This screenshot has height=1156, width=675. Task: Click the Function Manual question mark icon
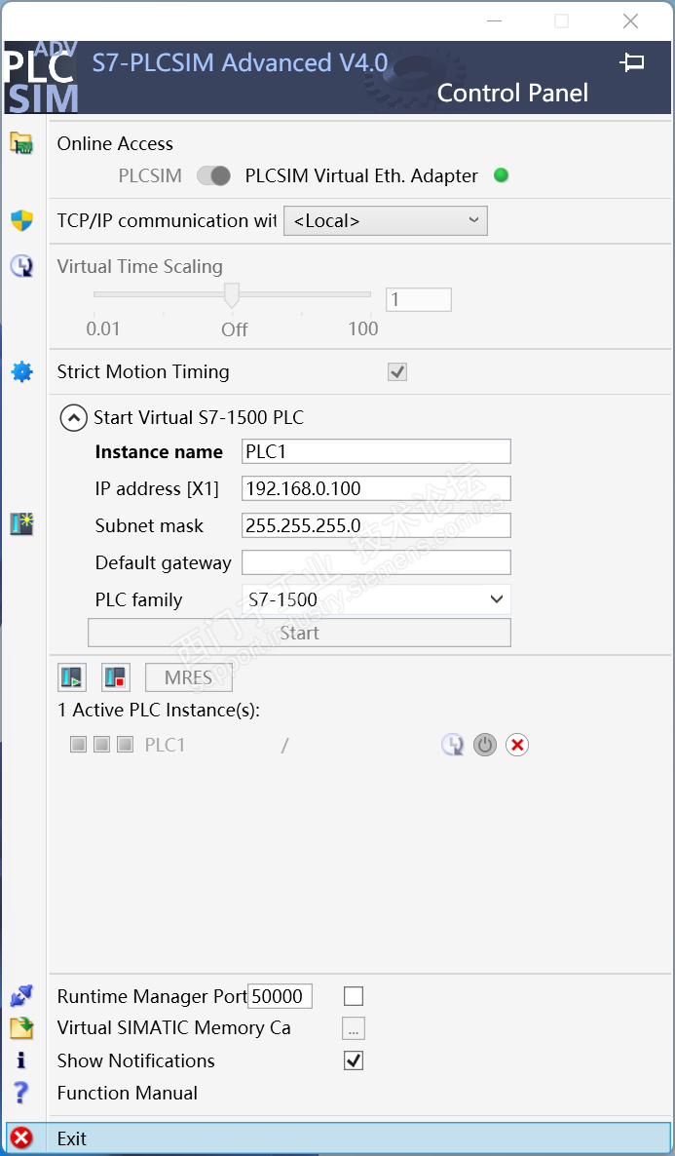tap(21, 1093)
